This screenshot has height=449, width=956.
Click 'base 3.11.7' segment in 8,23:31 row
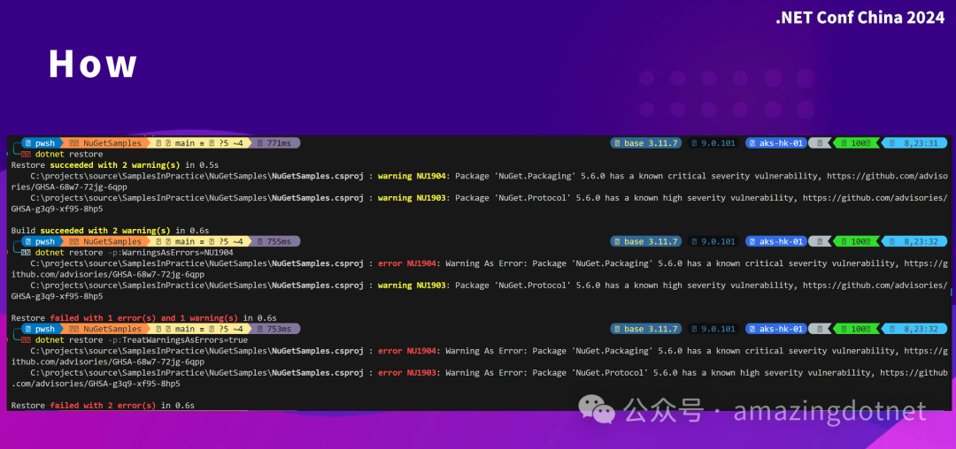[x=645, y=143]
